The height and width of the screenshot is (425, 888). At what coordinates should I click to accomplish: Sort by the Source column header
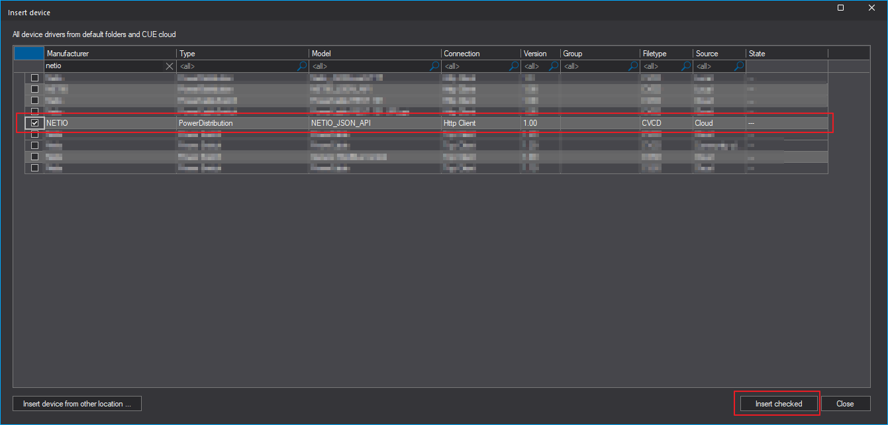click(719, 54)
